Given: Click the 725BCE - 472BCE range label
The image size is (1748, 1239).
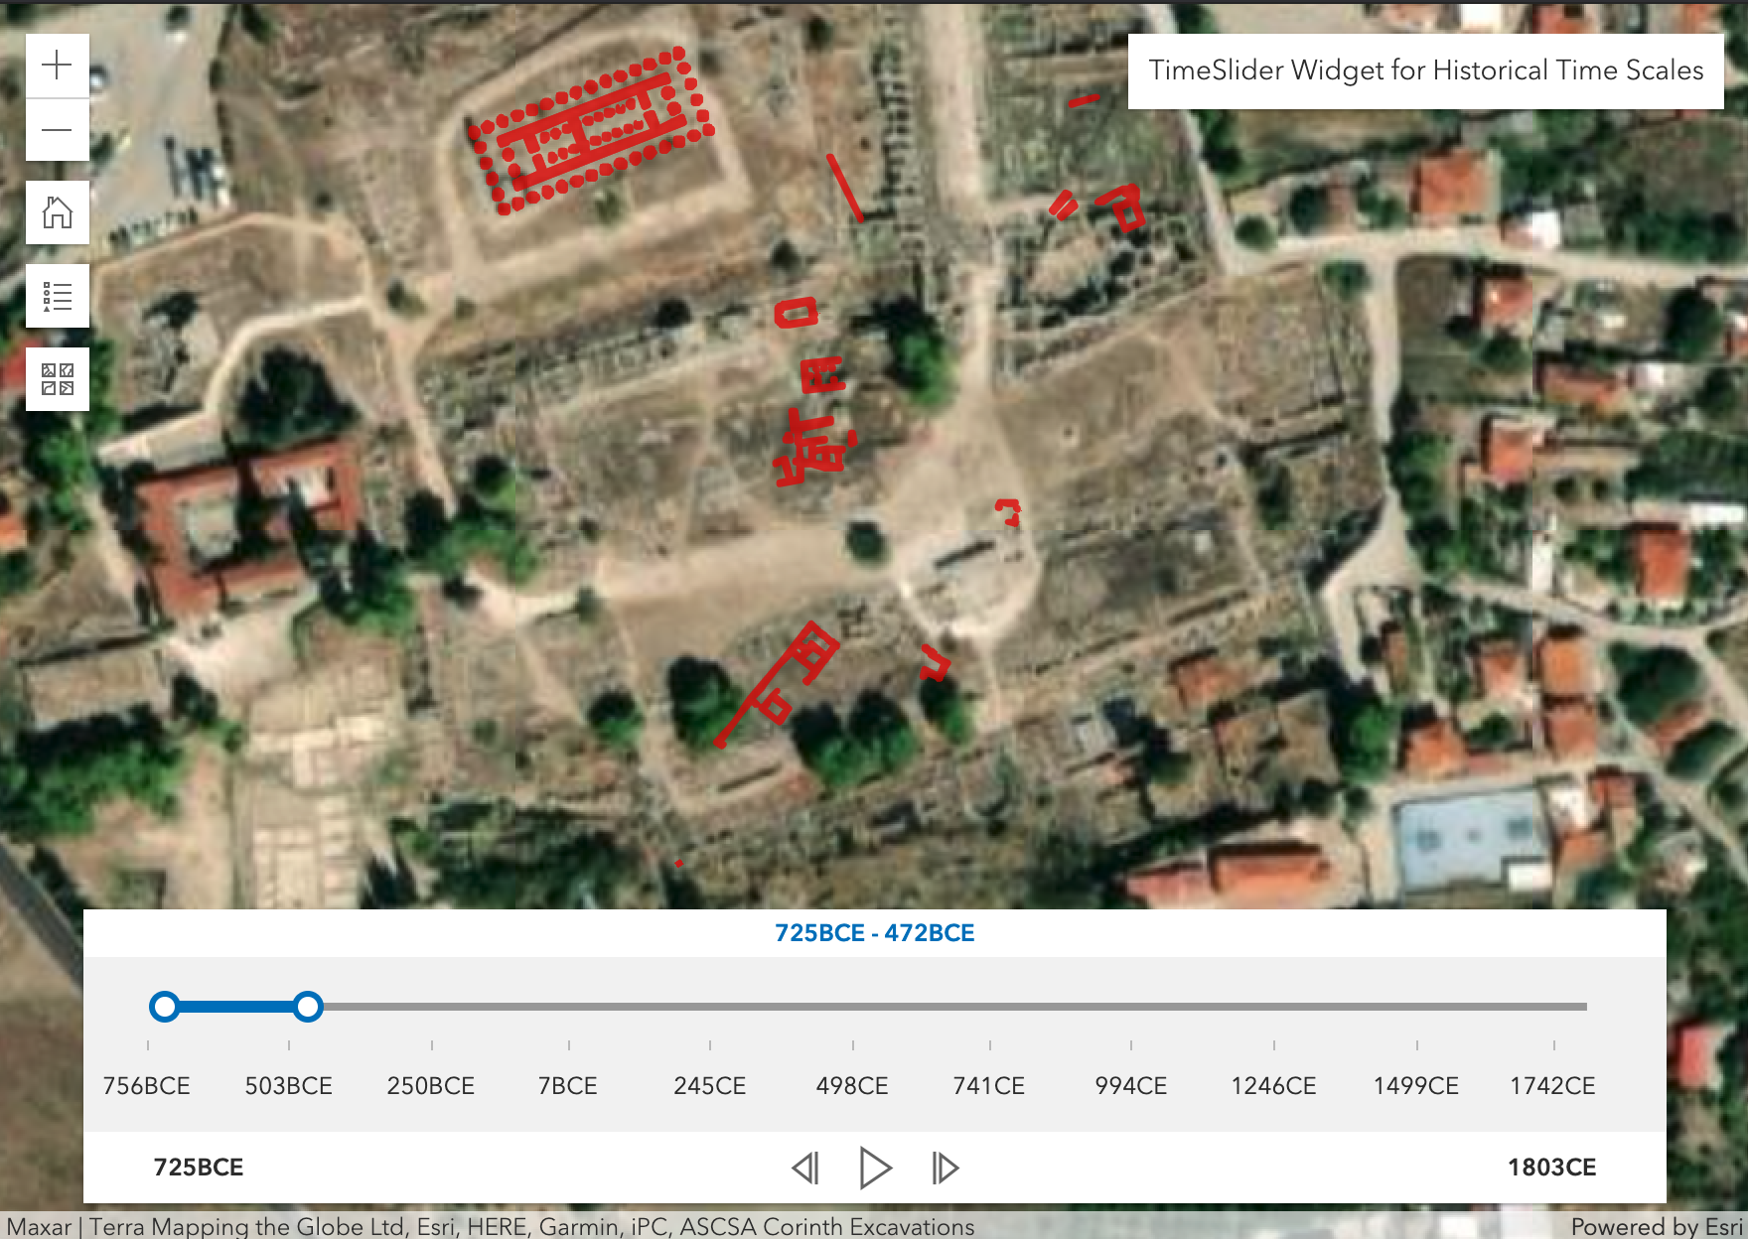Looking at the screenshot, I should (x=874, y=933).
